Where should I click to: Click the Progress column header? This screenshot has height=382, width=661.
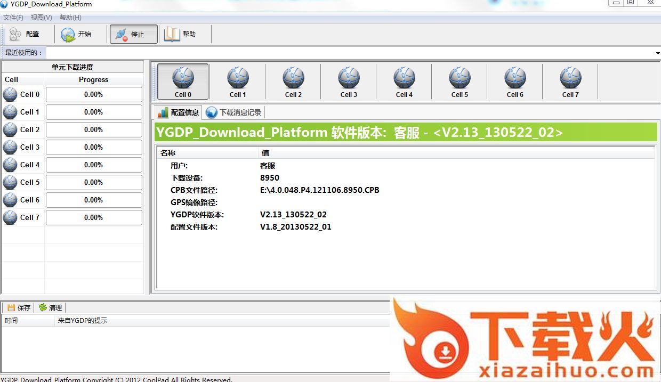point(94,79)
